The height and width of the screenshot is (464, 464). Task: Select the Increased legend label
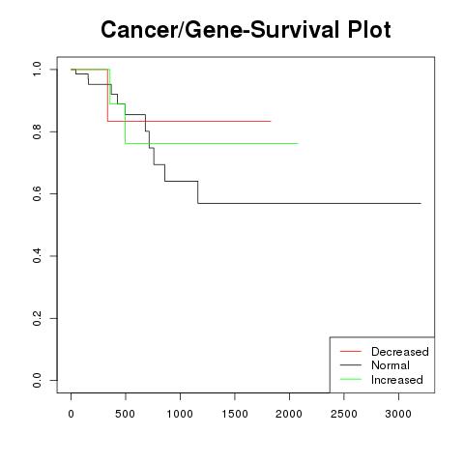click(x=397, y=380)
